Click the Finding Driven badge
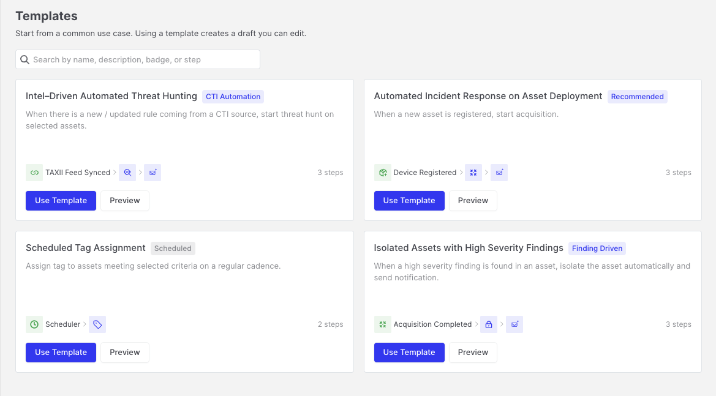This screenshot has height=396, width=716. (597, 248)
